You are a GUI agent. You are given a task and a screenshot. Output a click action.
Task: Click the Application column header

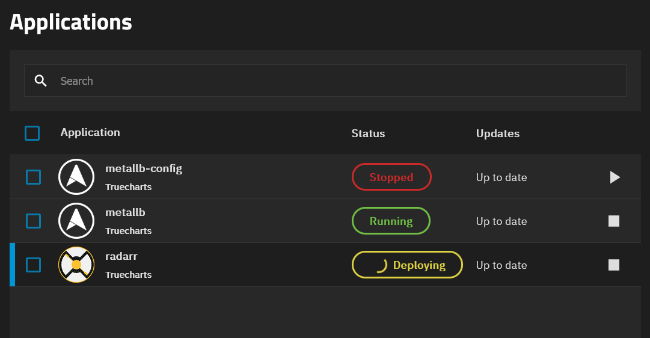coord(90,133)
